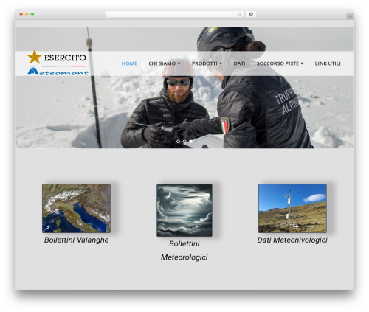Image resolution: width=369 pixels, height=312 pixels.
Task: Click the Meteomont mountain logo
Action: coord(58,71)
